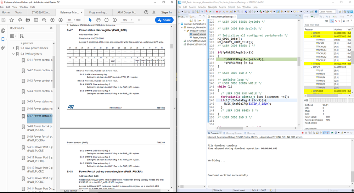Image resolution: width=354 pixels, height=193 pixels.
Task: Click the Share button in Acrobat
Action: (164, 20)
